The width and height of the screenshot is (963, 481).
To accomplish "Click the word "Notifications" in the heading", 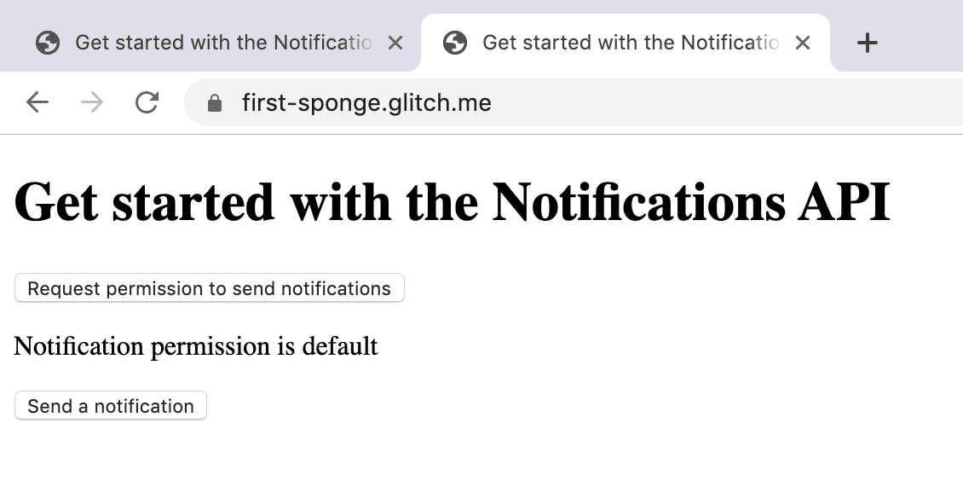I will 638,203.
